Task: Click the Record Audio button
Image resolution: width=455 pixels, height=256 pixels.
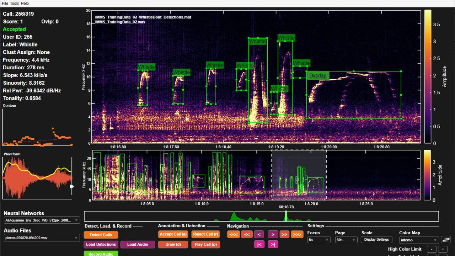Action: [x=101, y=254]
